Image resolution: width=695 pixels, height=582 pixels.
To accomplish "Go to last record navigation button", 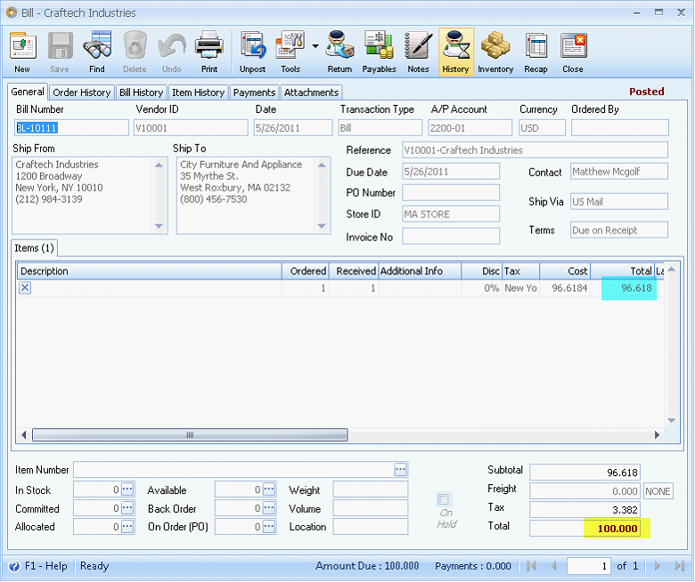I will pos(680,566).
